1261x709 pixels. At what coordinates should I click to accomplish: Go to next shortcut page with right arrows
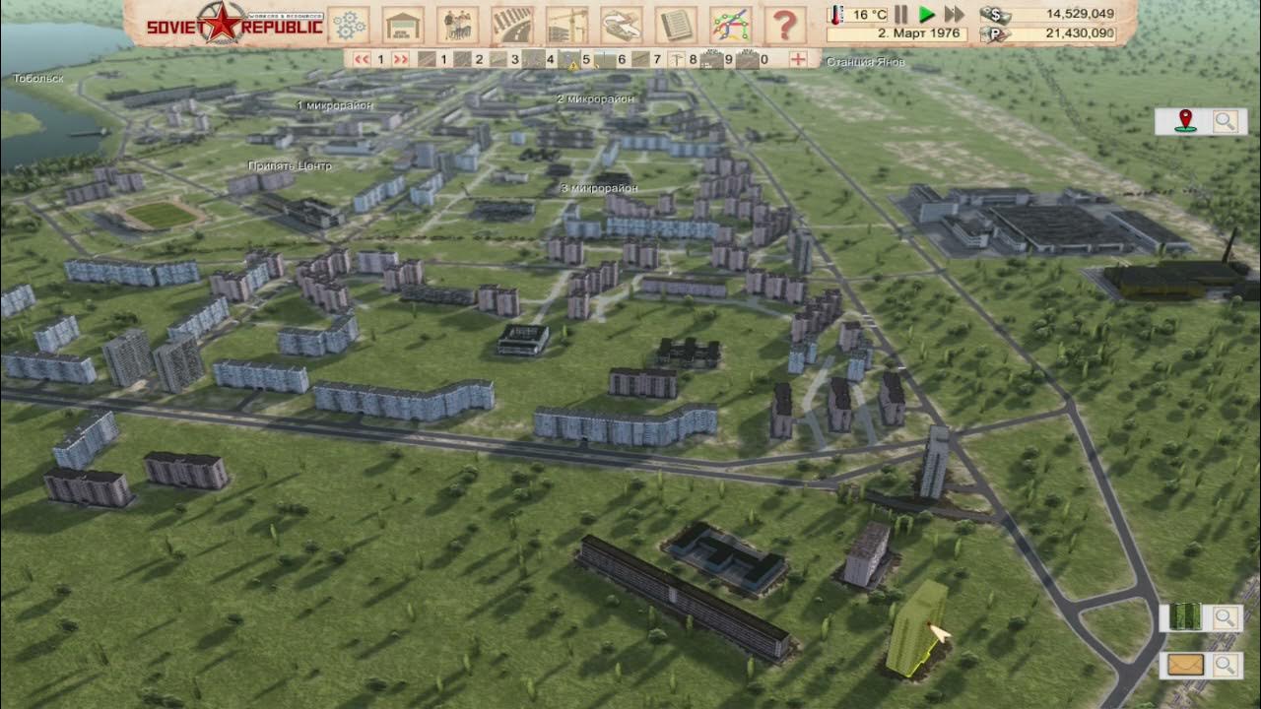coord(400,59)
